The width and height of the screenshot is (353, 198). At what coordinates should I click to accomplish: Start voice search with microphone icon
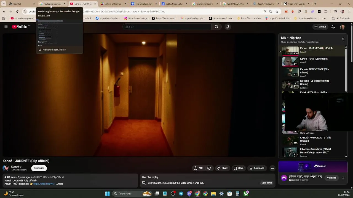point(228,27)
